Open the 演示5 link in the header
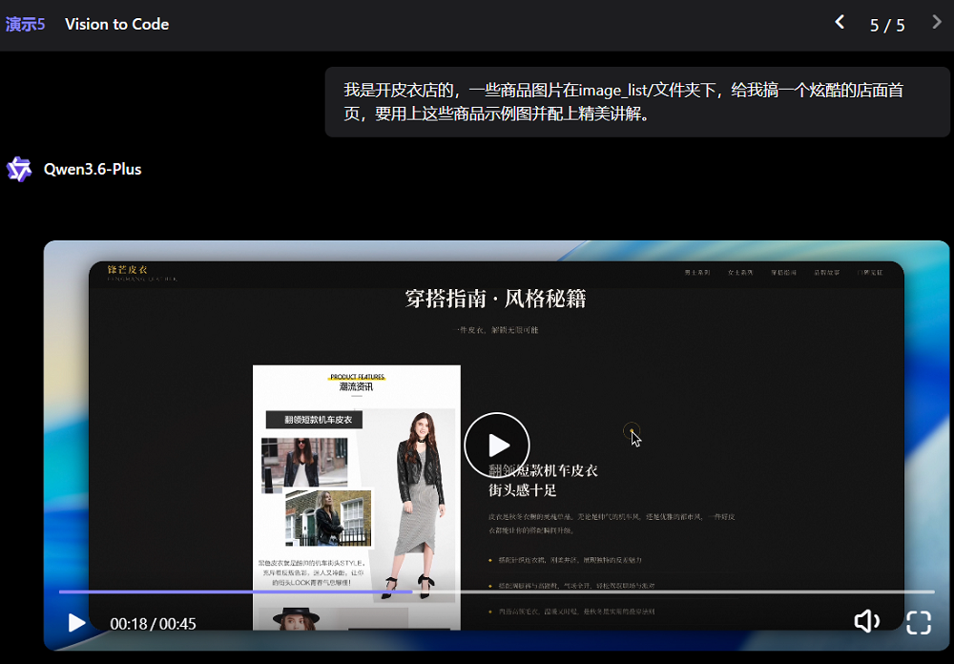Viewport: 954px width, 664px height. coord(25,24)
